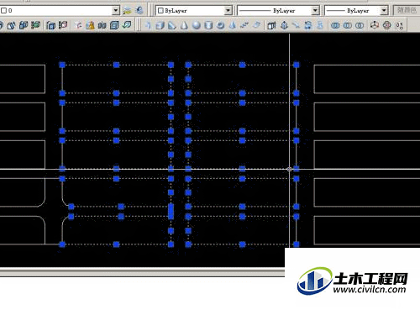This screenshot has width=420, height=315.
Task: Click the Copy Faces solid editing icon
Action: click(x=24, y=25)
